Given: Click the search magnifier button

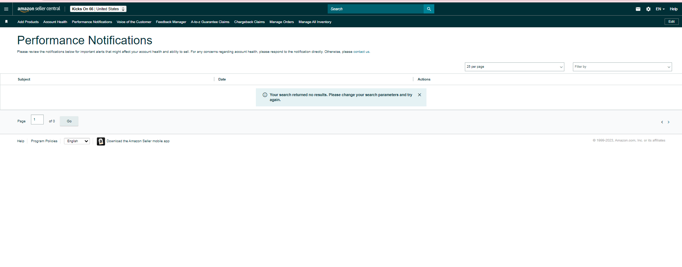Looking at the screenshot, I should point(429,9).
